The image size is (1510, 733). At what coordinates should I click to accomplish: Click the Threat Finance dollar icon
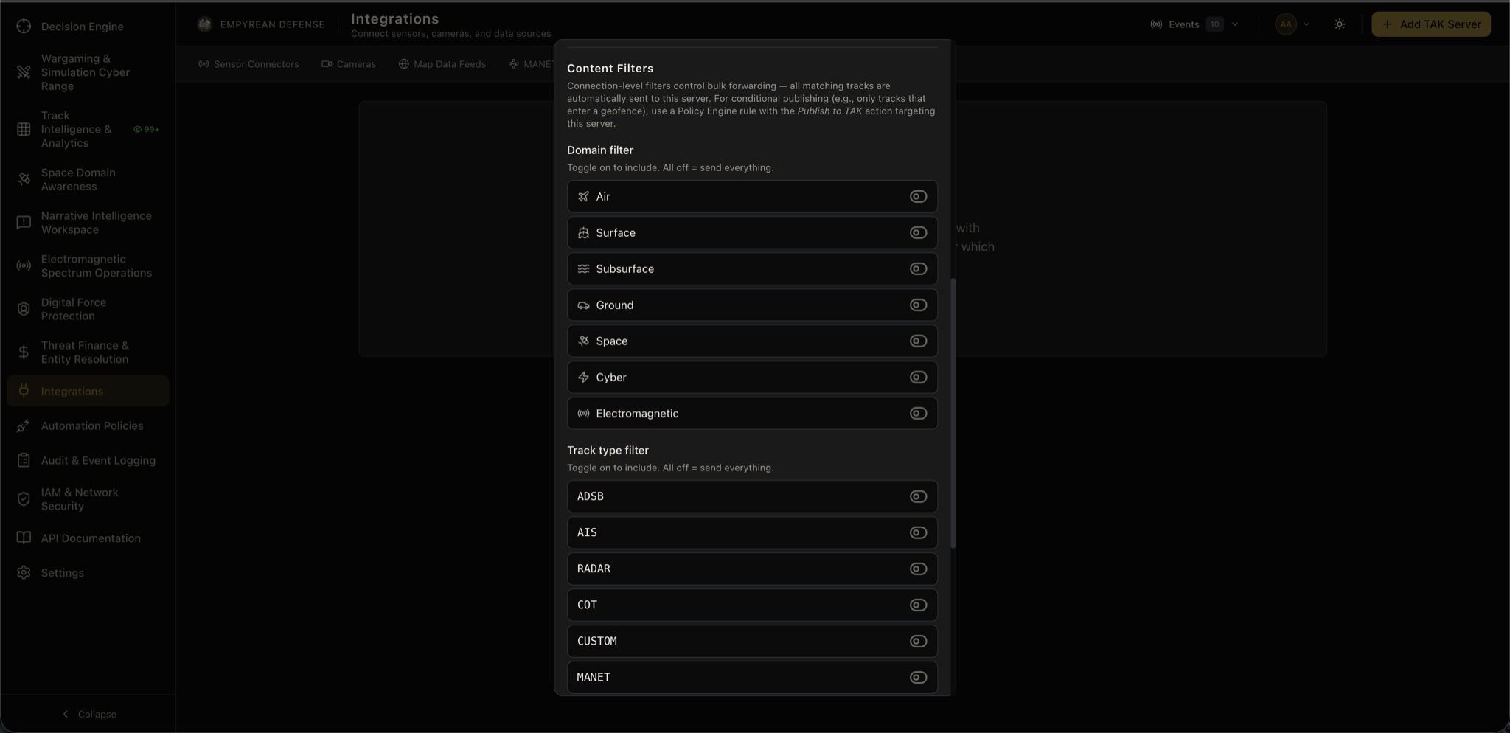click(24, 352)
